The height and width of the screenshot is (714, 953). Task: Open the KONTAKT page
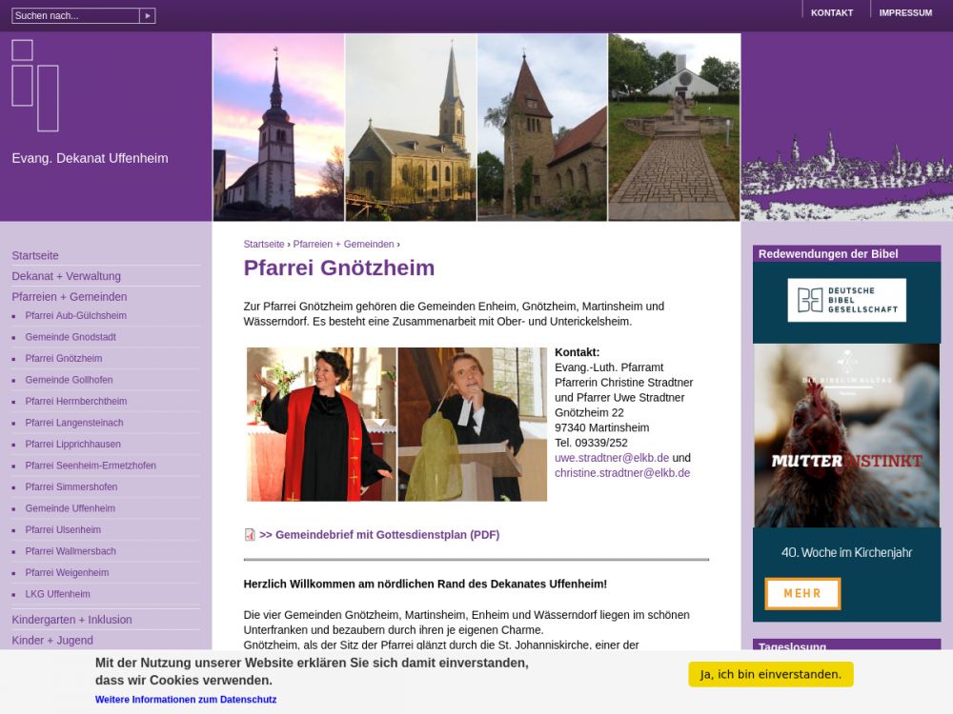(831, 13)
